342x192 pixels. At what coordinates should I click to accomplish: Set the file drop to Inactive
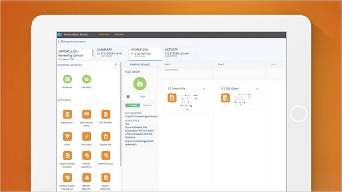147,105
